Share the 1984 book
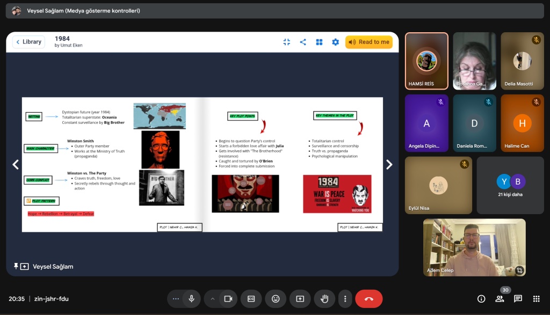 pyautogui.click(x=303, y=42)
